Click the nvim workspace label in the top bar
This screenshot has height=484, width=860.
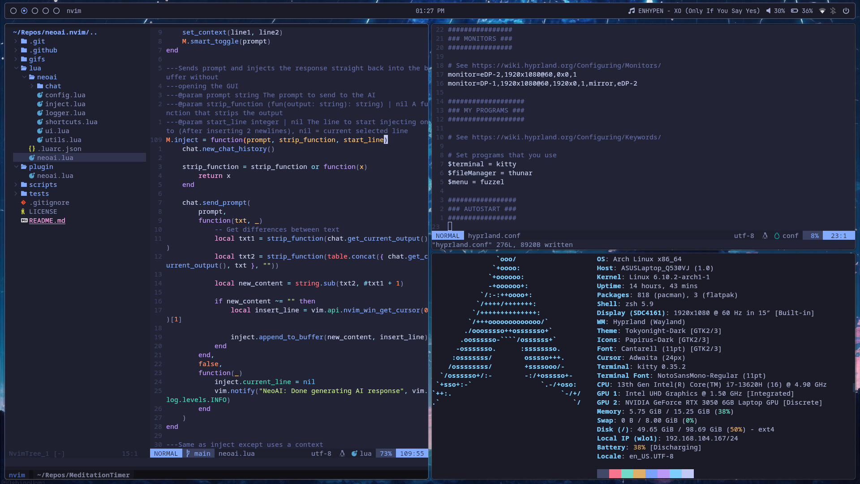pyautogui.click(x=74, y=11)
